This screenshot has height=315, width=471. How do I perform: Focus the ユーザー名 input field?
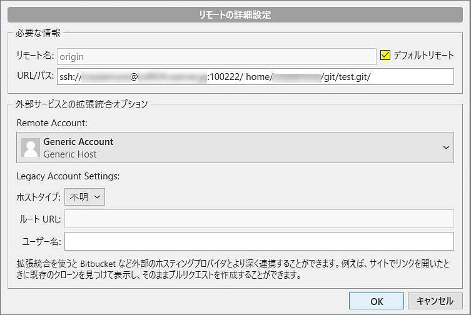click(259, 241)
